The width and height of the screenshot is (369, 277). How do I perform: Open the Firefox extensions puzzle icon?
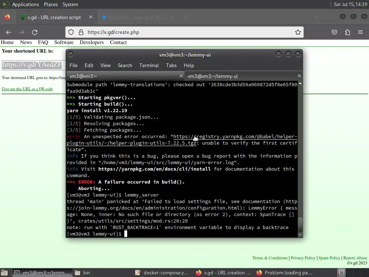pyautogui.click(x=347, y=32)
